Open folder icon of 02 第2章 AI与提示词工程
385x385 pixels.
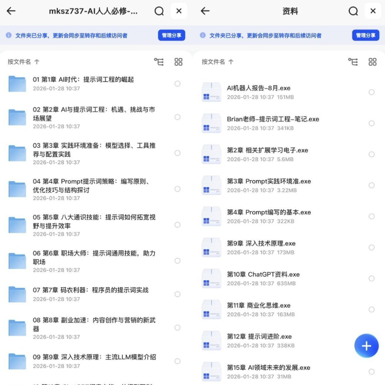[x=17, y=117]
